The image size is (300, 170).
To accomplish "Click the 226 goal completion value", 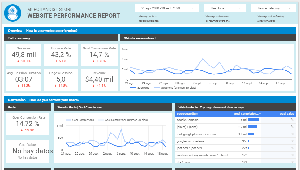I will click(245, 148).
